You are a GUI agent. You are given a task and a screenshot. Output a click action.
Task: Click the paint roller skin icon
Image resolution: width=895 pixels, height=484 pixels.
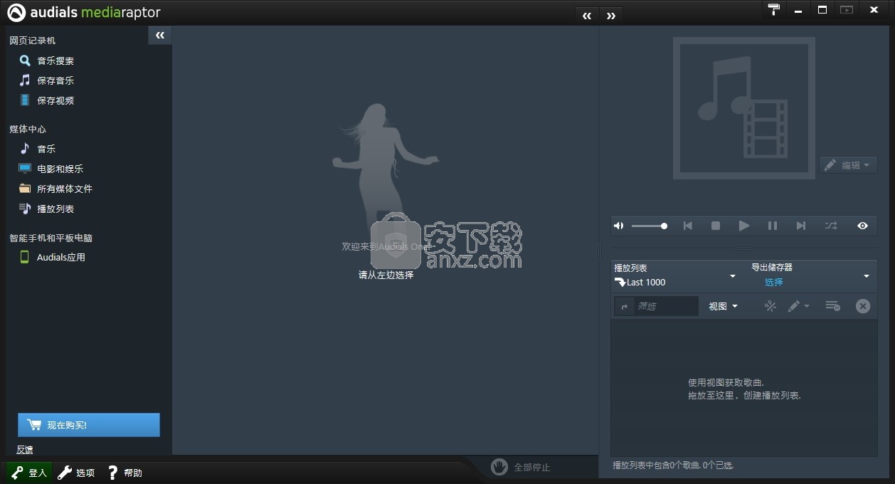click(774, 9)
